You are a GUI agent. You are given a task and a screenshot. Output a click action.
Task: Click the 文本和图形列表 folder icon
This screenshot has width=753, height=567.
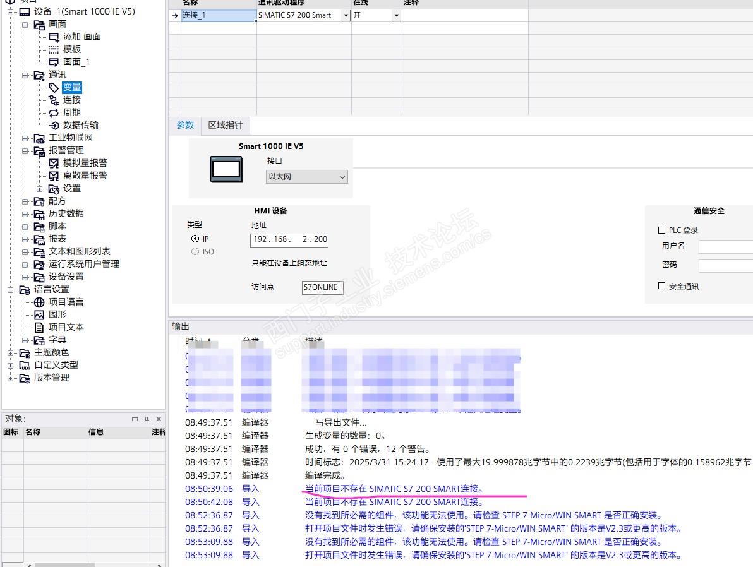click(39, 251)
